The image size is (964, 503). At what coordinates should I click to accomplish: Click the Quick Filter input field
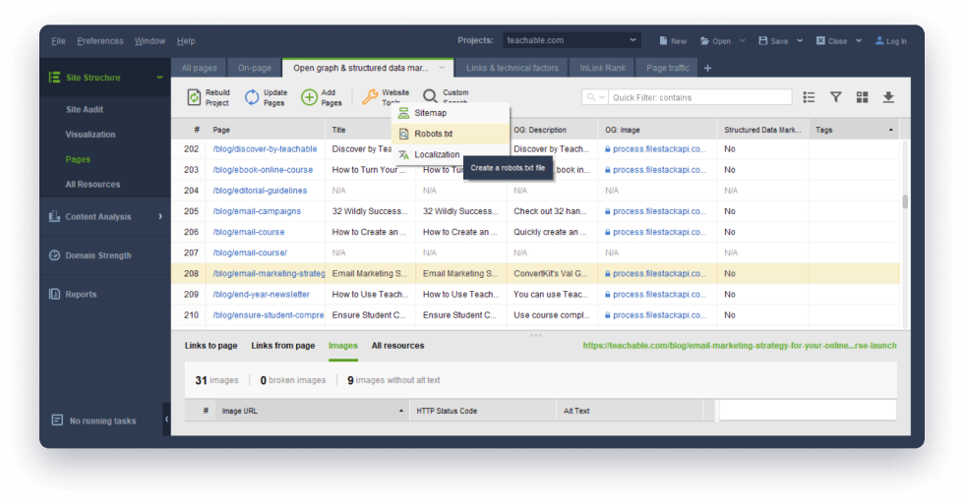pyautogui.click(x=700, y=97)
